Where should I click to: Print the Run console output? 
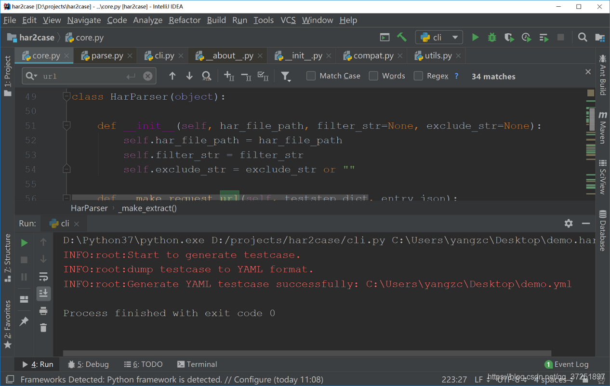click(x=43, y=311)
